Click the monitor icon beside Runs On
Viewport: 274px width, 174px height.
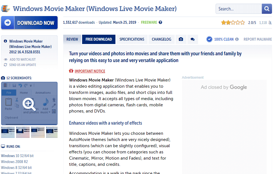[3, 146]
